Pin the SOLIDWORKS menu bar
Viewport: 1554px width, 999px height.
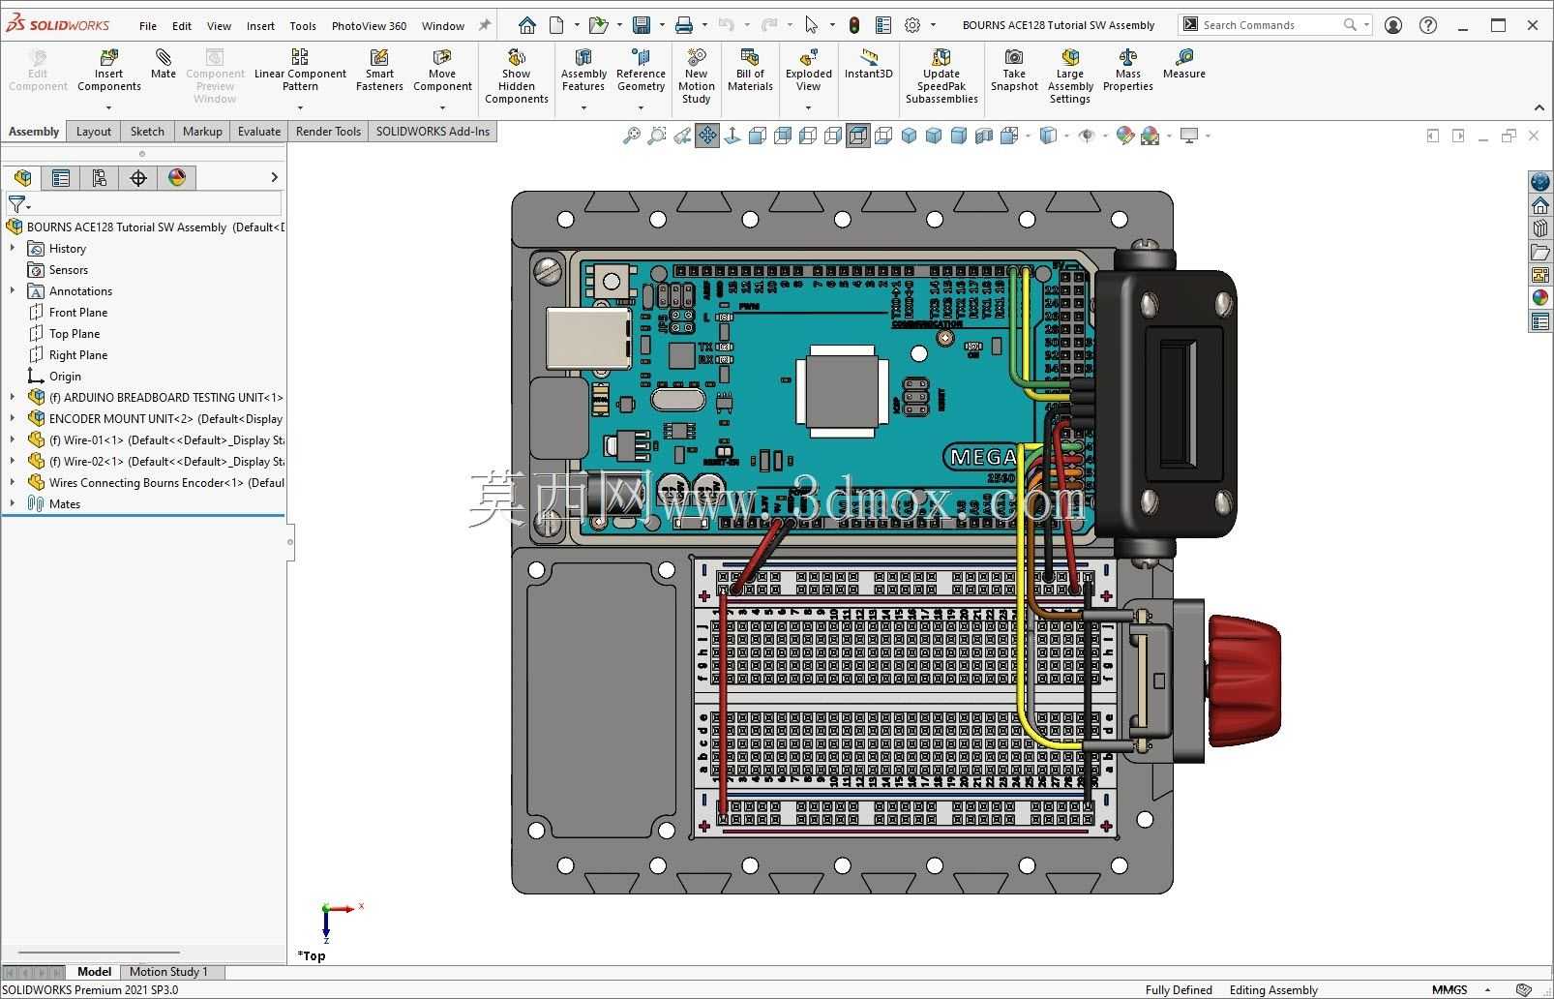pos(485,25)
